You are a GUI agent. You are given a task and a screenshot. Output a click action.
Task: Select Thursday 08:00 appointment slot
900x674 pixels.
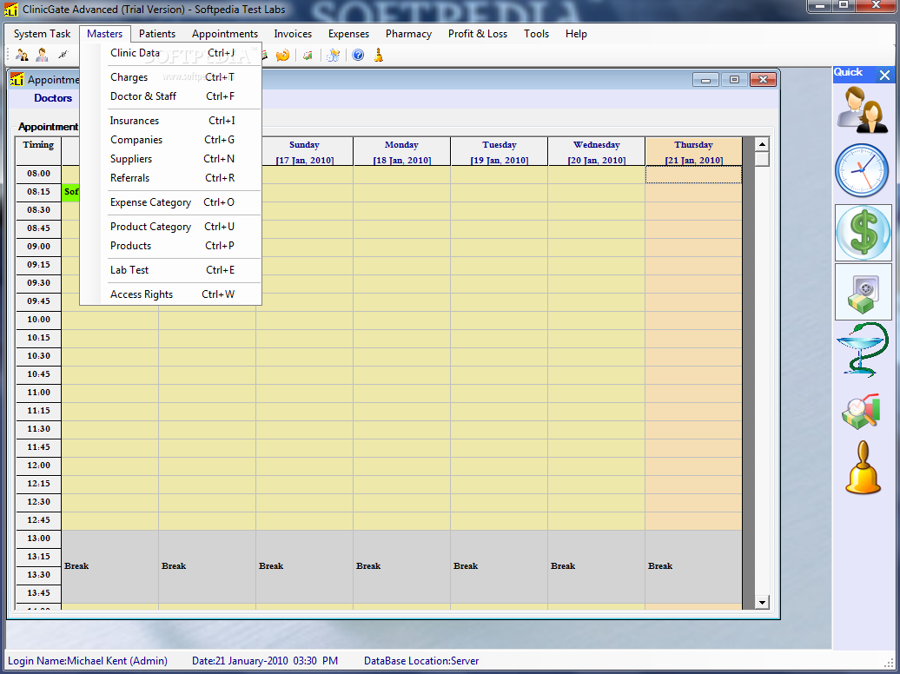[x=693, y=175]
